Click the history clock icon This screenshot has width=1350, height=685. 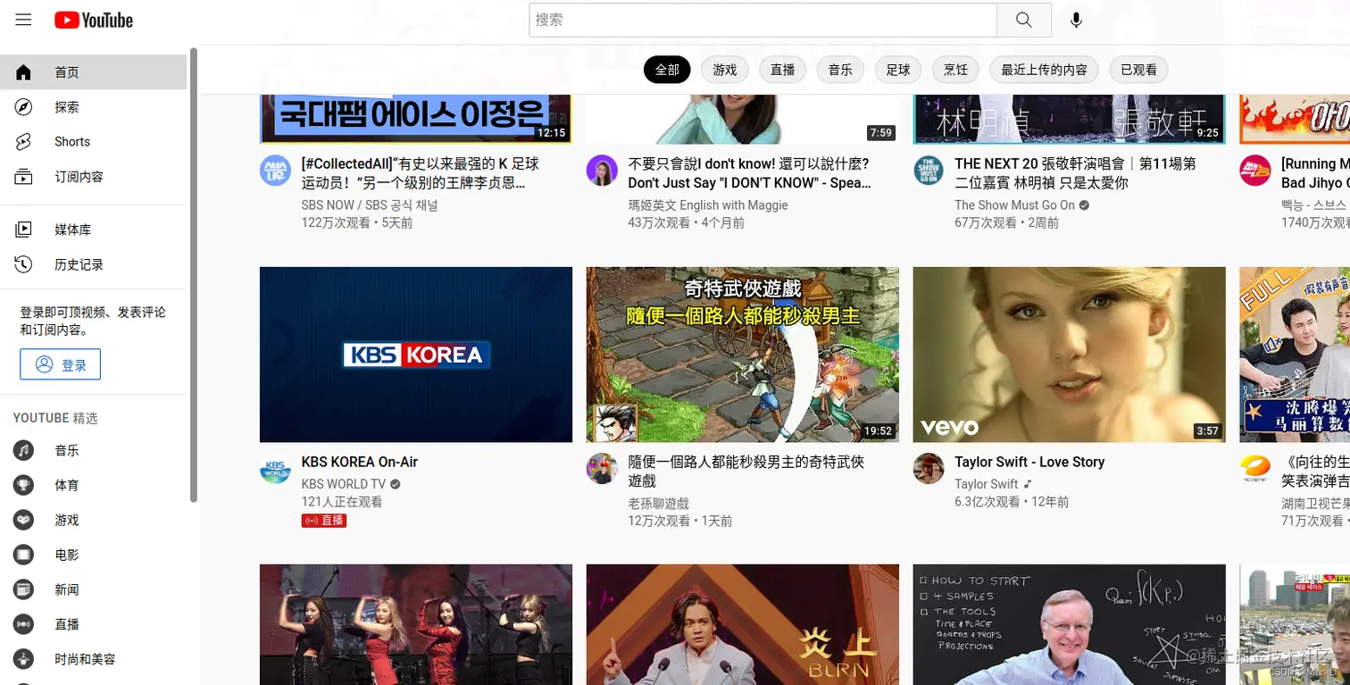coord(24,264)
